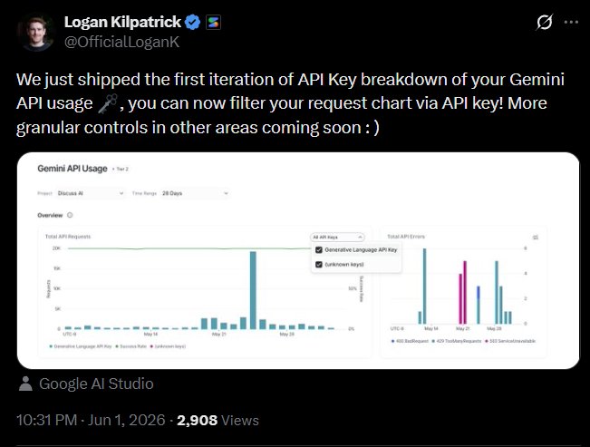The image size is (590, 447).
Task: Click the colorful affiliate badge icon
Action: [x=213, y=23]
